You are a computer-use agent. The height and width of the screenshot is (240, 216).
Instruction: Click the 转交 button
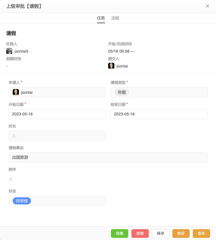point(181,234)
